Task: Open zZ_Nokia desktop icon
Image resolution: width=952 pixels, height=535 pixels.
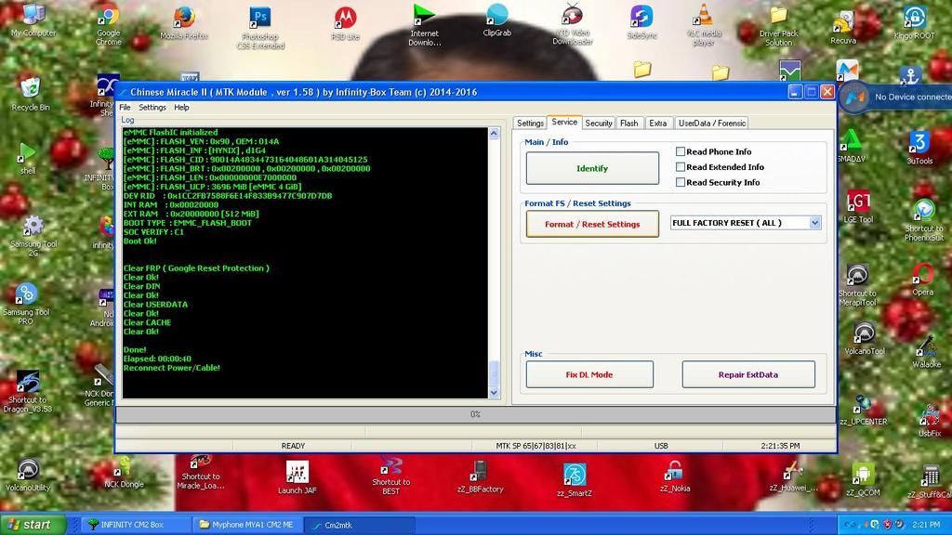Action: pyautogui.click(x=675, y=476)
